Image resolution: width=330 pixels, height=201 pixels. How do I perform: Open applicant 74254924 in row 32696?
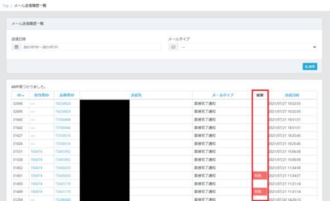pos(63,104)
